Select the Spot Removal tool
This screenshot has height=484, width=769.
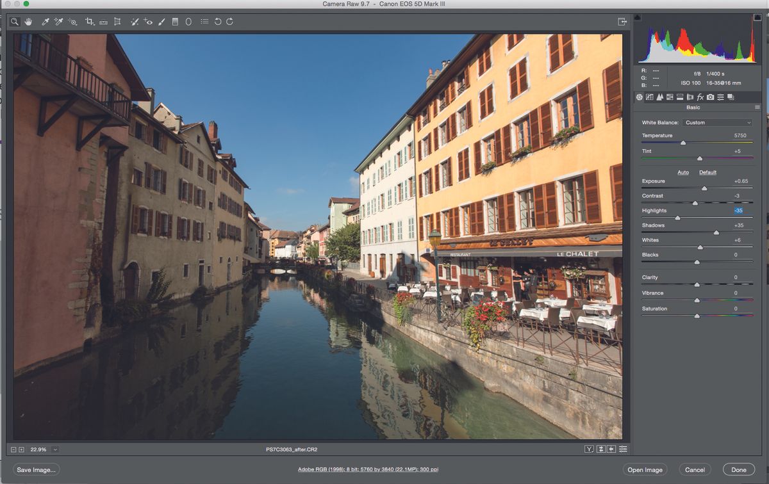135,21
